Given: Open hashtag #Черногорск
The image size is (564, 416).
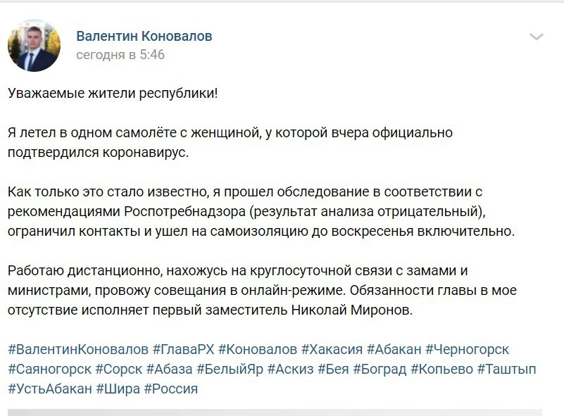Looking at the screenshot, I should (x=467, y=349).
